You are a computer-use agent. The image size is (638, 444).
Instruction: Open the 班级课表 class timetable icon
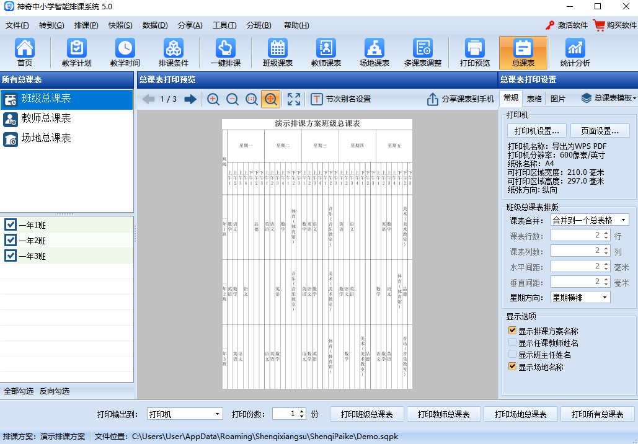point(277,53)
